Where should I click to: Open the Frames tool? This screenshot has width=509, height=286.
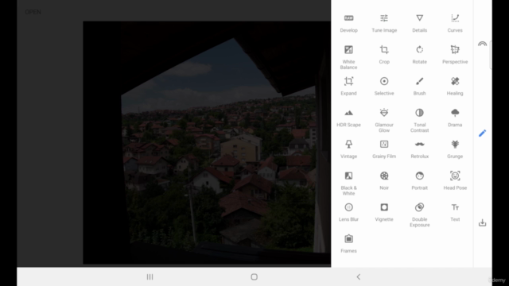point(348,244)
